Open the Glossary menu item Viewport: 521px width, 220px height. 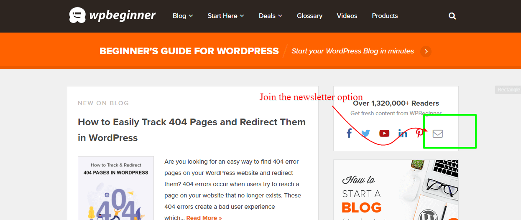[x=309, y=16]
